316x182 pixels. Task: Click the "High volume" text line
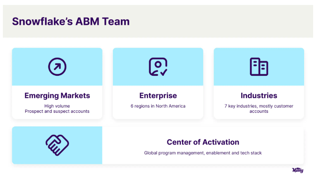[x=57, y=106]
